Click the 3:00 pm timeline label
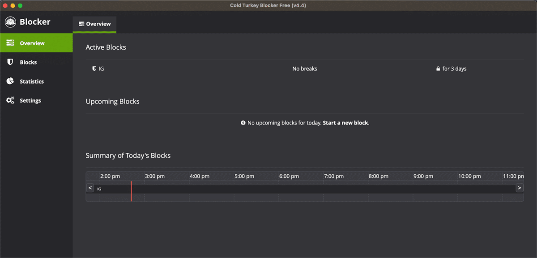The width and height of the screenshot is (537, 258). click(155, 176)
